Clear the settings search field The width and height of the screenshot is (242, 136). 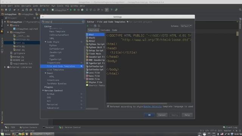point(83,22)
